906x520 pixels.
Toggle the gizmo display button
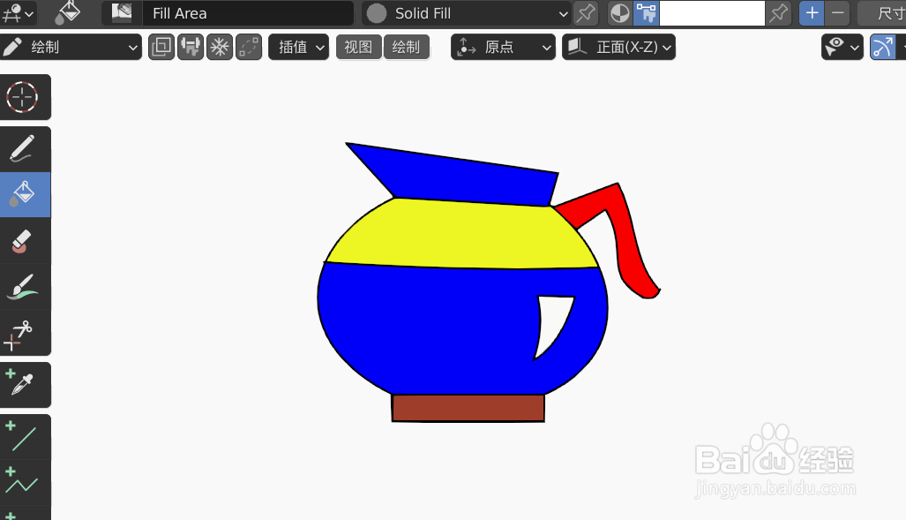pyautogui.click(x=883, y=47)
